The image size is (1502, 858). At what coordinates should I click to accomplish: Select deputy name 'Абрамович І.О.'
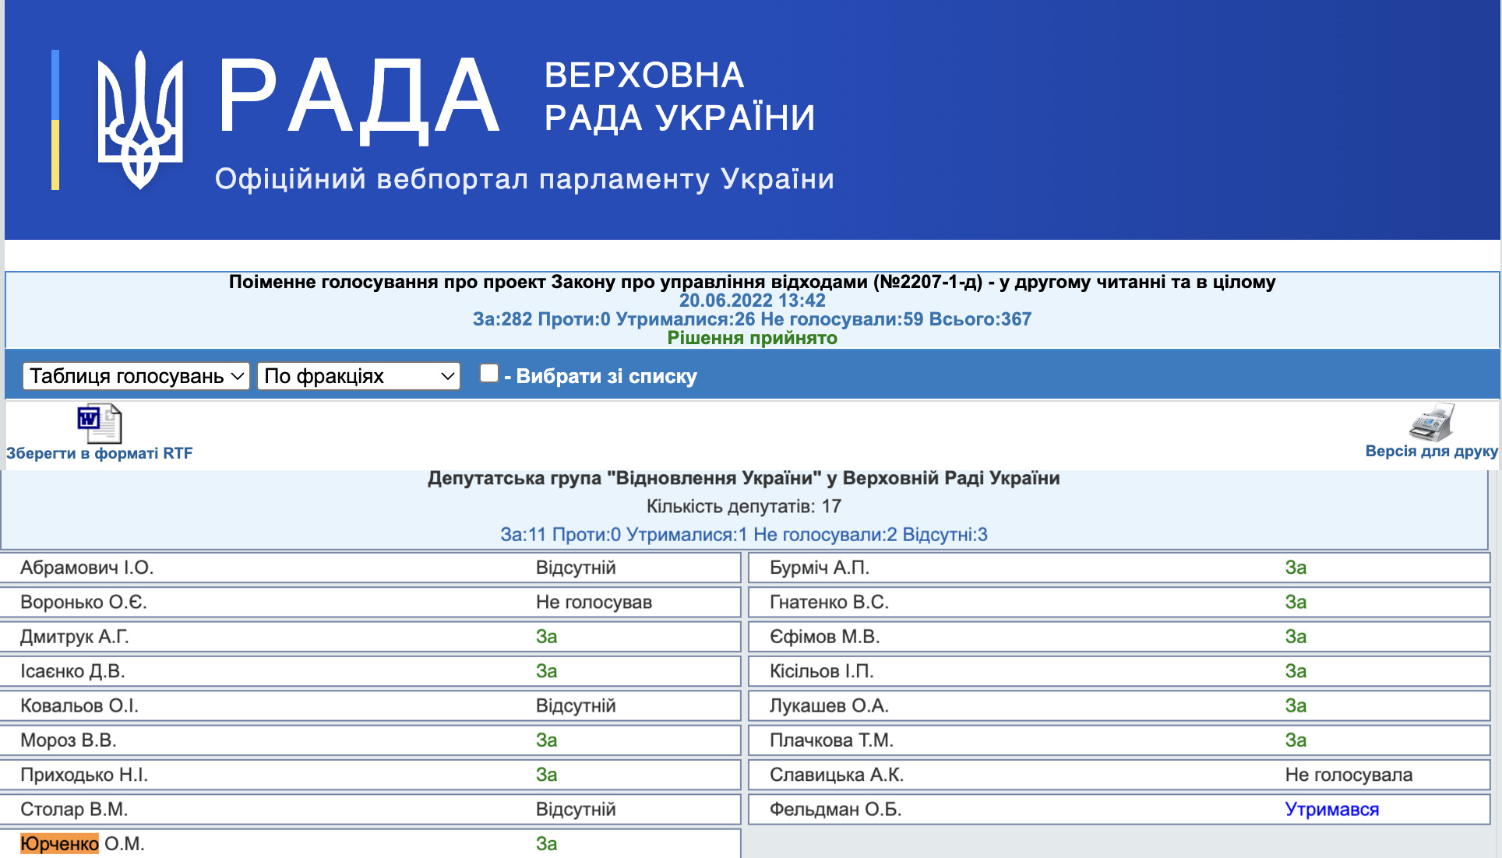click(x=87, y=568)
